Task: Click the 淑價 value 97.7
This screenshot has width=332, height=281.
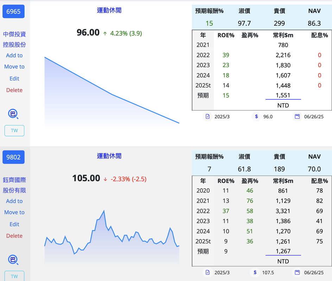Action: tap(244, 23)
